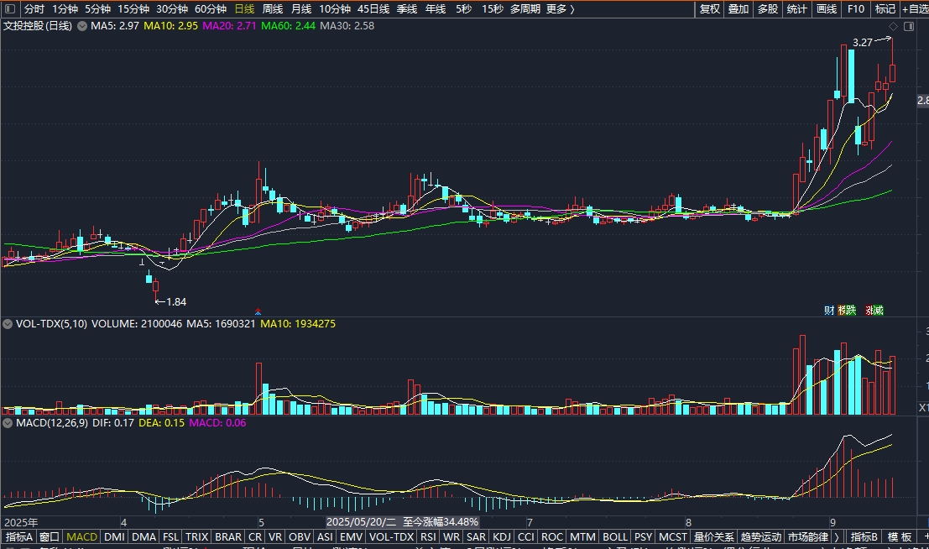Expand the VOL-TDX indicator options arrow
Viewport: 929px width, 549px height.
click(x=8, y=324)
